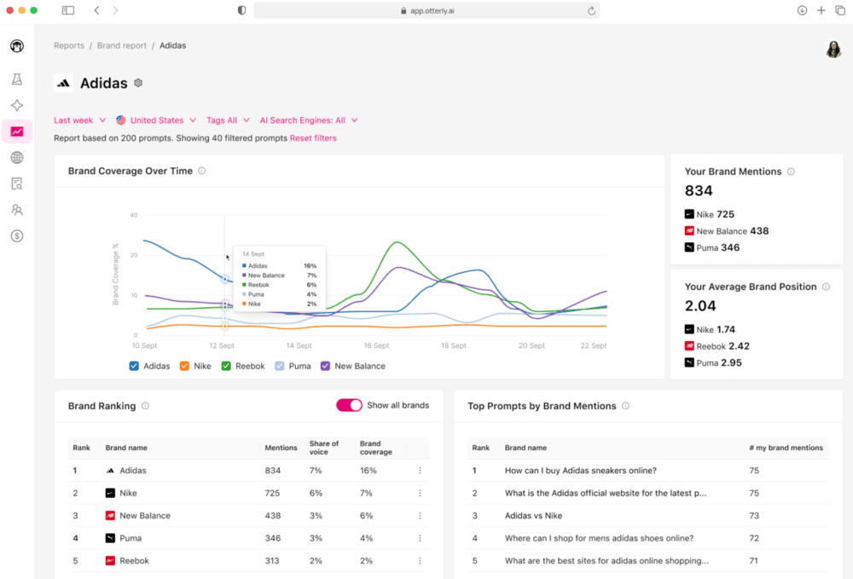Screen dimensions: 853x579
Task: Open the flask experiments icon in sidebar
Action: tap(17, 79)
